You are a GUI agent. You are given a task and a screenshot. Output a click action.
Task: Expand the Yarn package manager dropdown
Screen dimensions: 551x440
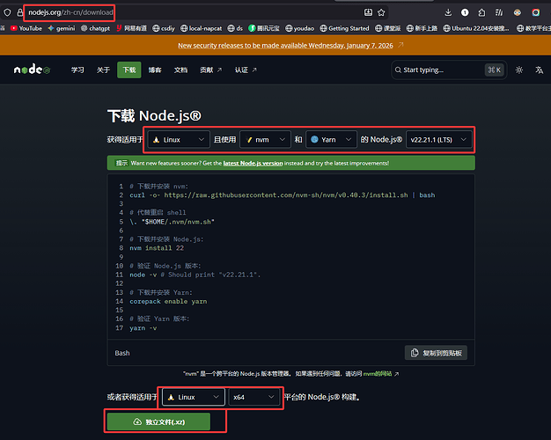330,139
